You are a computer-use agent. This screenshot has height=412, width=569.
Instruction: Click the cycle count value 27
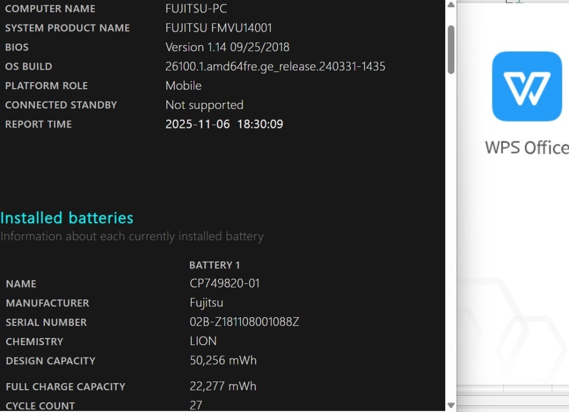pyautogui.click(x=196, y=405)
